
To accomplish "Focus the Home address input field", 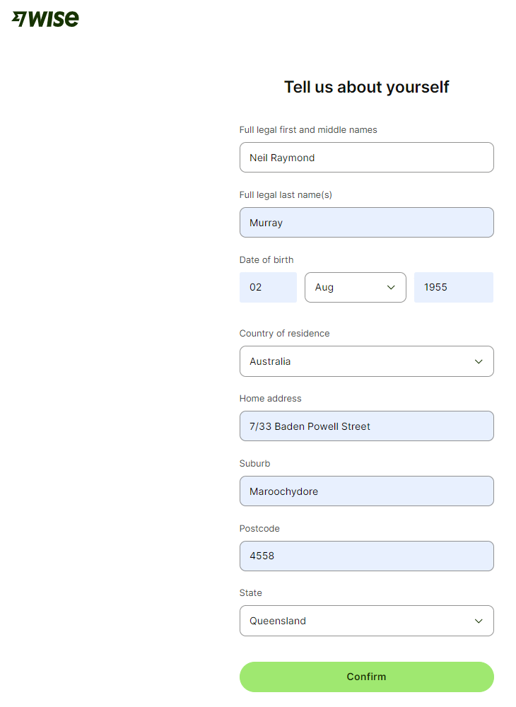I will coord(366,426).
